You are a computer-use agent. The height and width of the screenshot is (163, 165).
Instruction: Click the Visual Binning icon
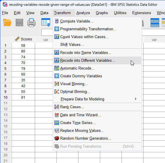click(57, 84)
